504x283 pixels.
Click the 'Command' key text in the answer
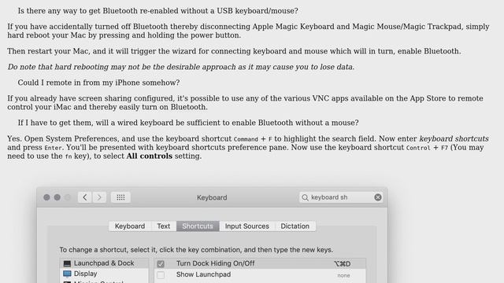[x=246, y=139]
